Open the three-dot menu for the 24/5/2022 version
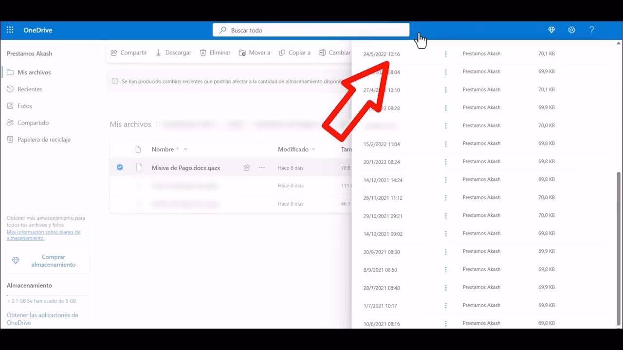This screenshot has width=623, height=350. click(446, 54)
